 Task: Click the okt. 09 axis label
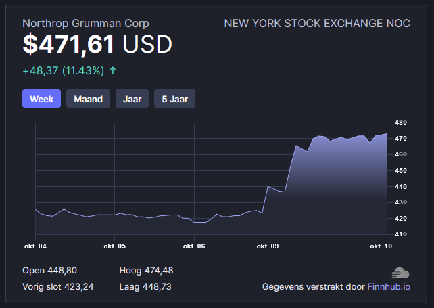tap(268, 246)
